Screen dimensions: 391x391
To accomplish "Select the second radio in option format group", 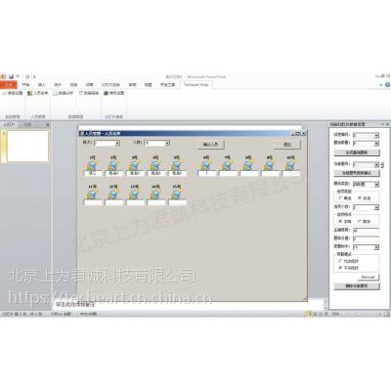I will click(360, 221).
